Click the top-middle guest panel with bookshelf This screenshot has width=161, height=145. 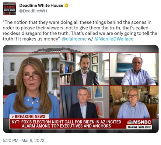pos(85,69)
